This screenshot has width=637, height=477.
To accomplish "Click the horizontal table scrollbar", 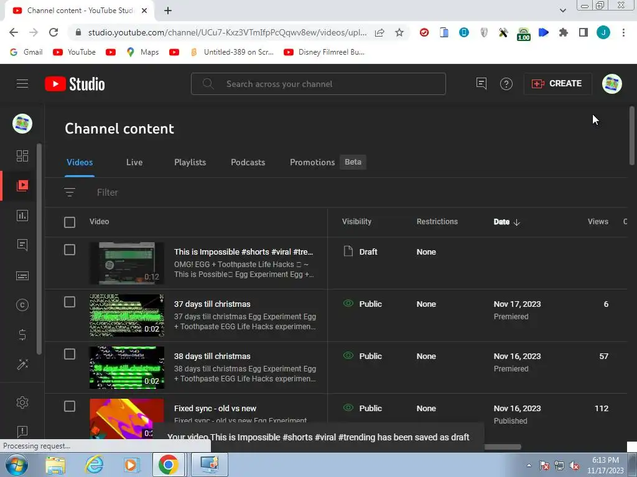I will 503,447.
